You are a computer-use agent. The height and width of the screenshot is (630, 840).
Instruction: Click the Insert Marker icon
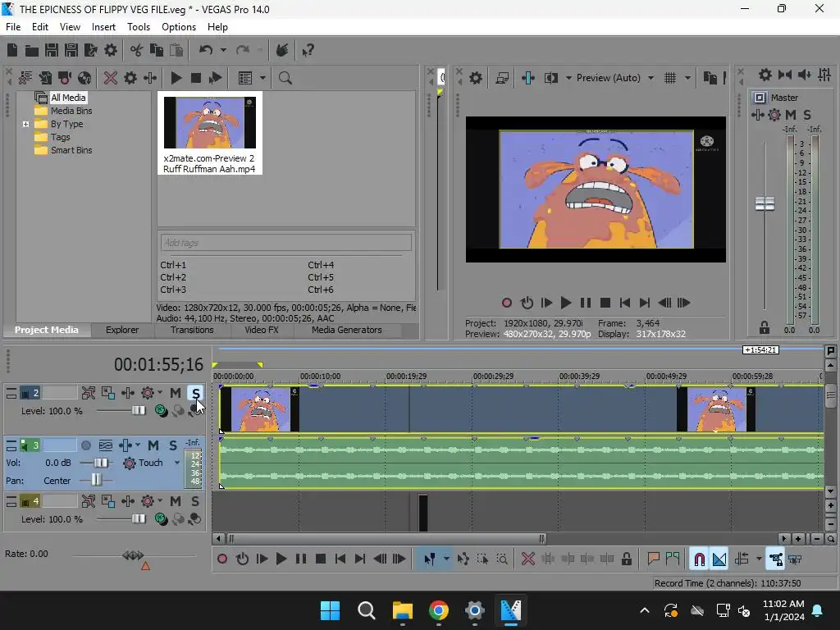point(653,559)
